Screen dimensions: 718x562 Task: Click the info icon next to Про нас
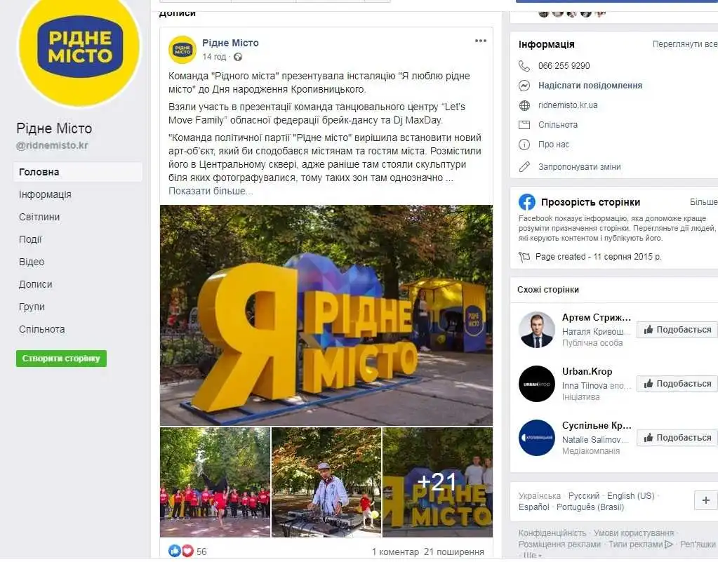pos(524,145)
